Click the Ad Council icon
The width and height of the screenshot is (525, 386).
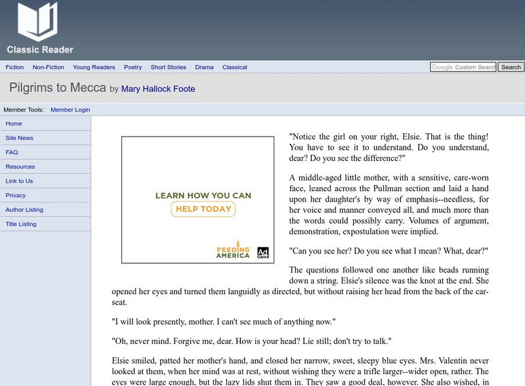point(262,252)
